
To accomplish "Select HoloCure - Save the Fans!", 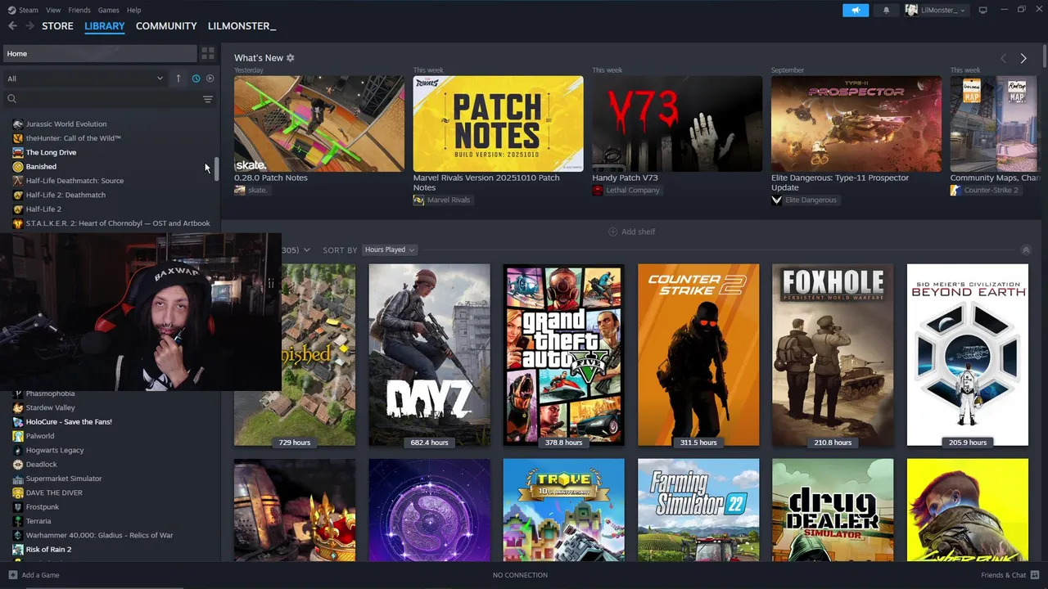I will pos(69,422).
